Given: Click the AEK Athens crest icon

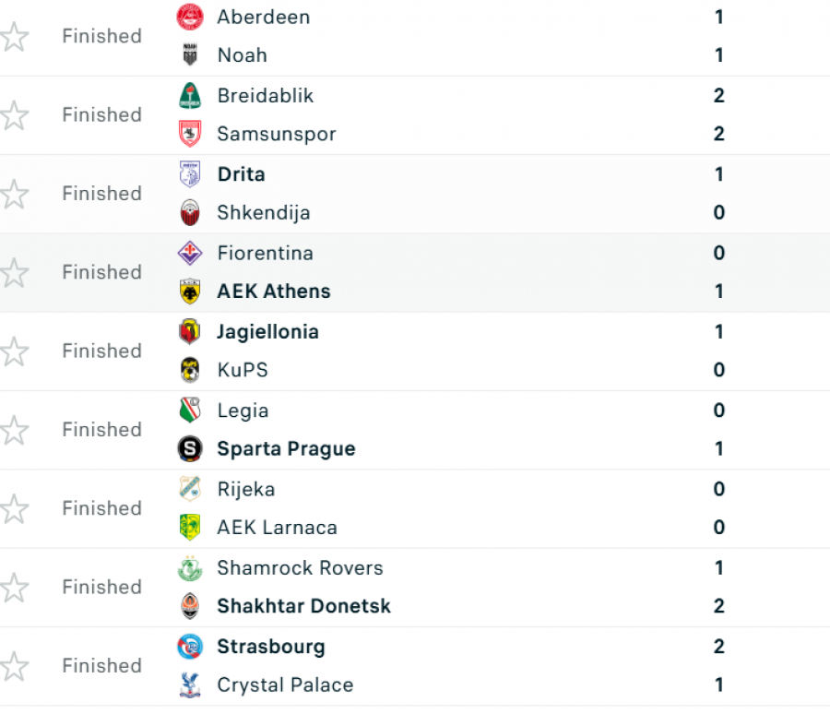Looking at the screenshot, I should coord(189,292).
